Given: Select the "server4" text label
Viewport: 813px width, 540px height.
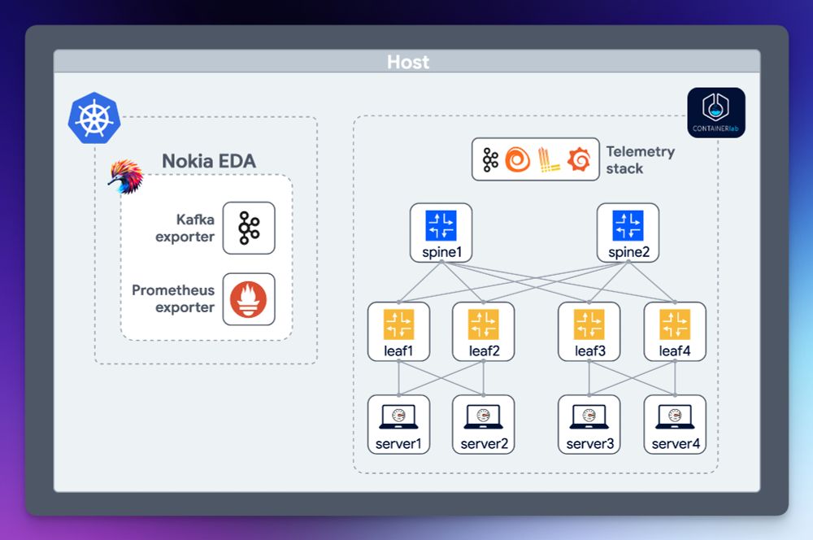Looking at the screenshot, I should (x=676, y=444).
